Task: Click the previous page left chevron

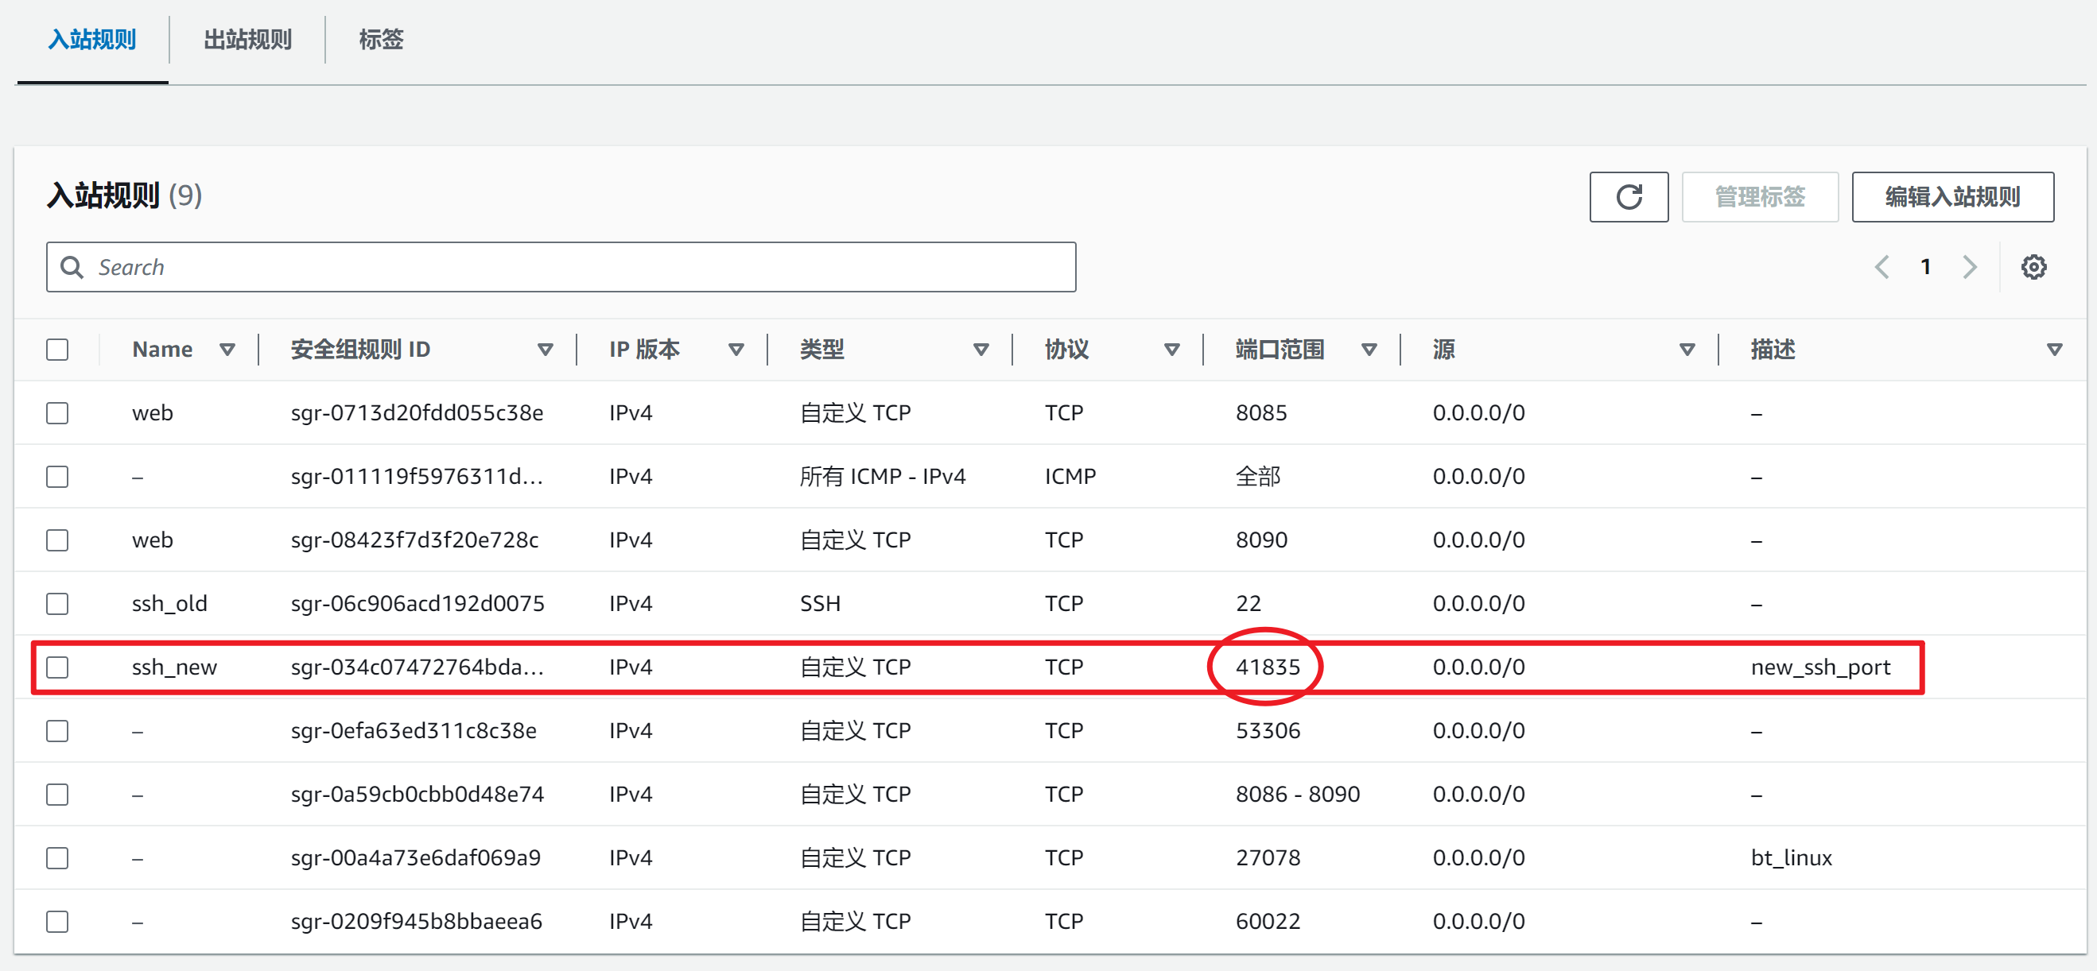Action: pos(1882,266)
